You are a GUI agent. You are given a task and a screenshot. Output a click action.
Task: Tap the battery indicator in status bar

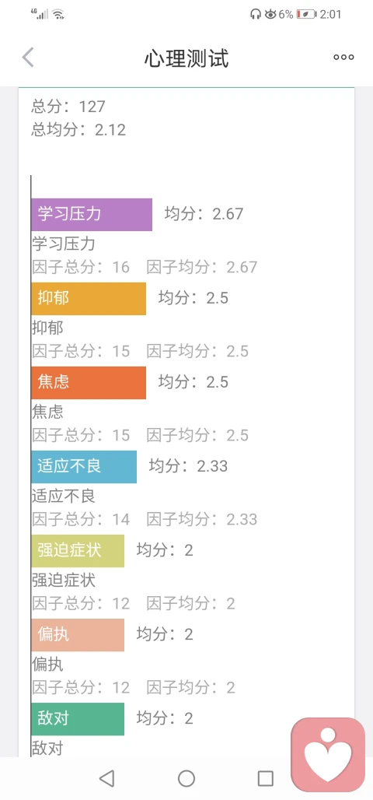coord(306,14)
